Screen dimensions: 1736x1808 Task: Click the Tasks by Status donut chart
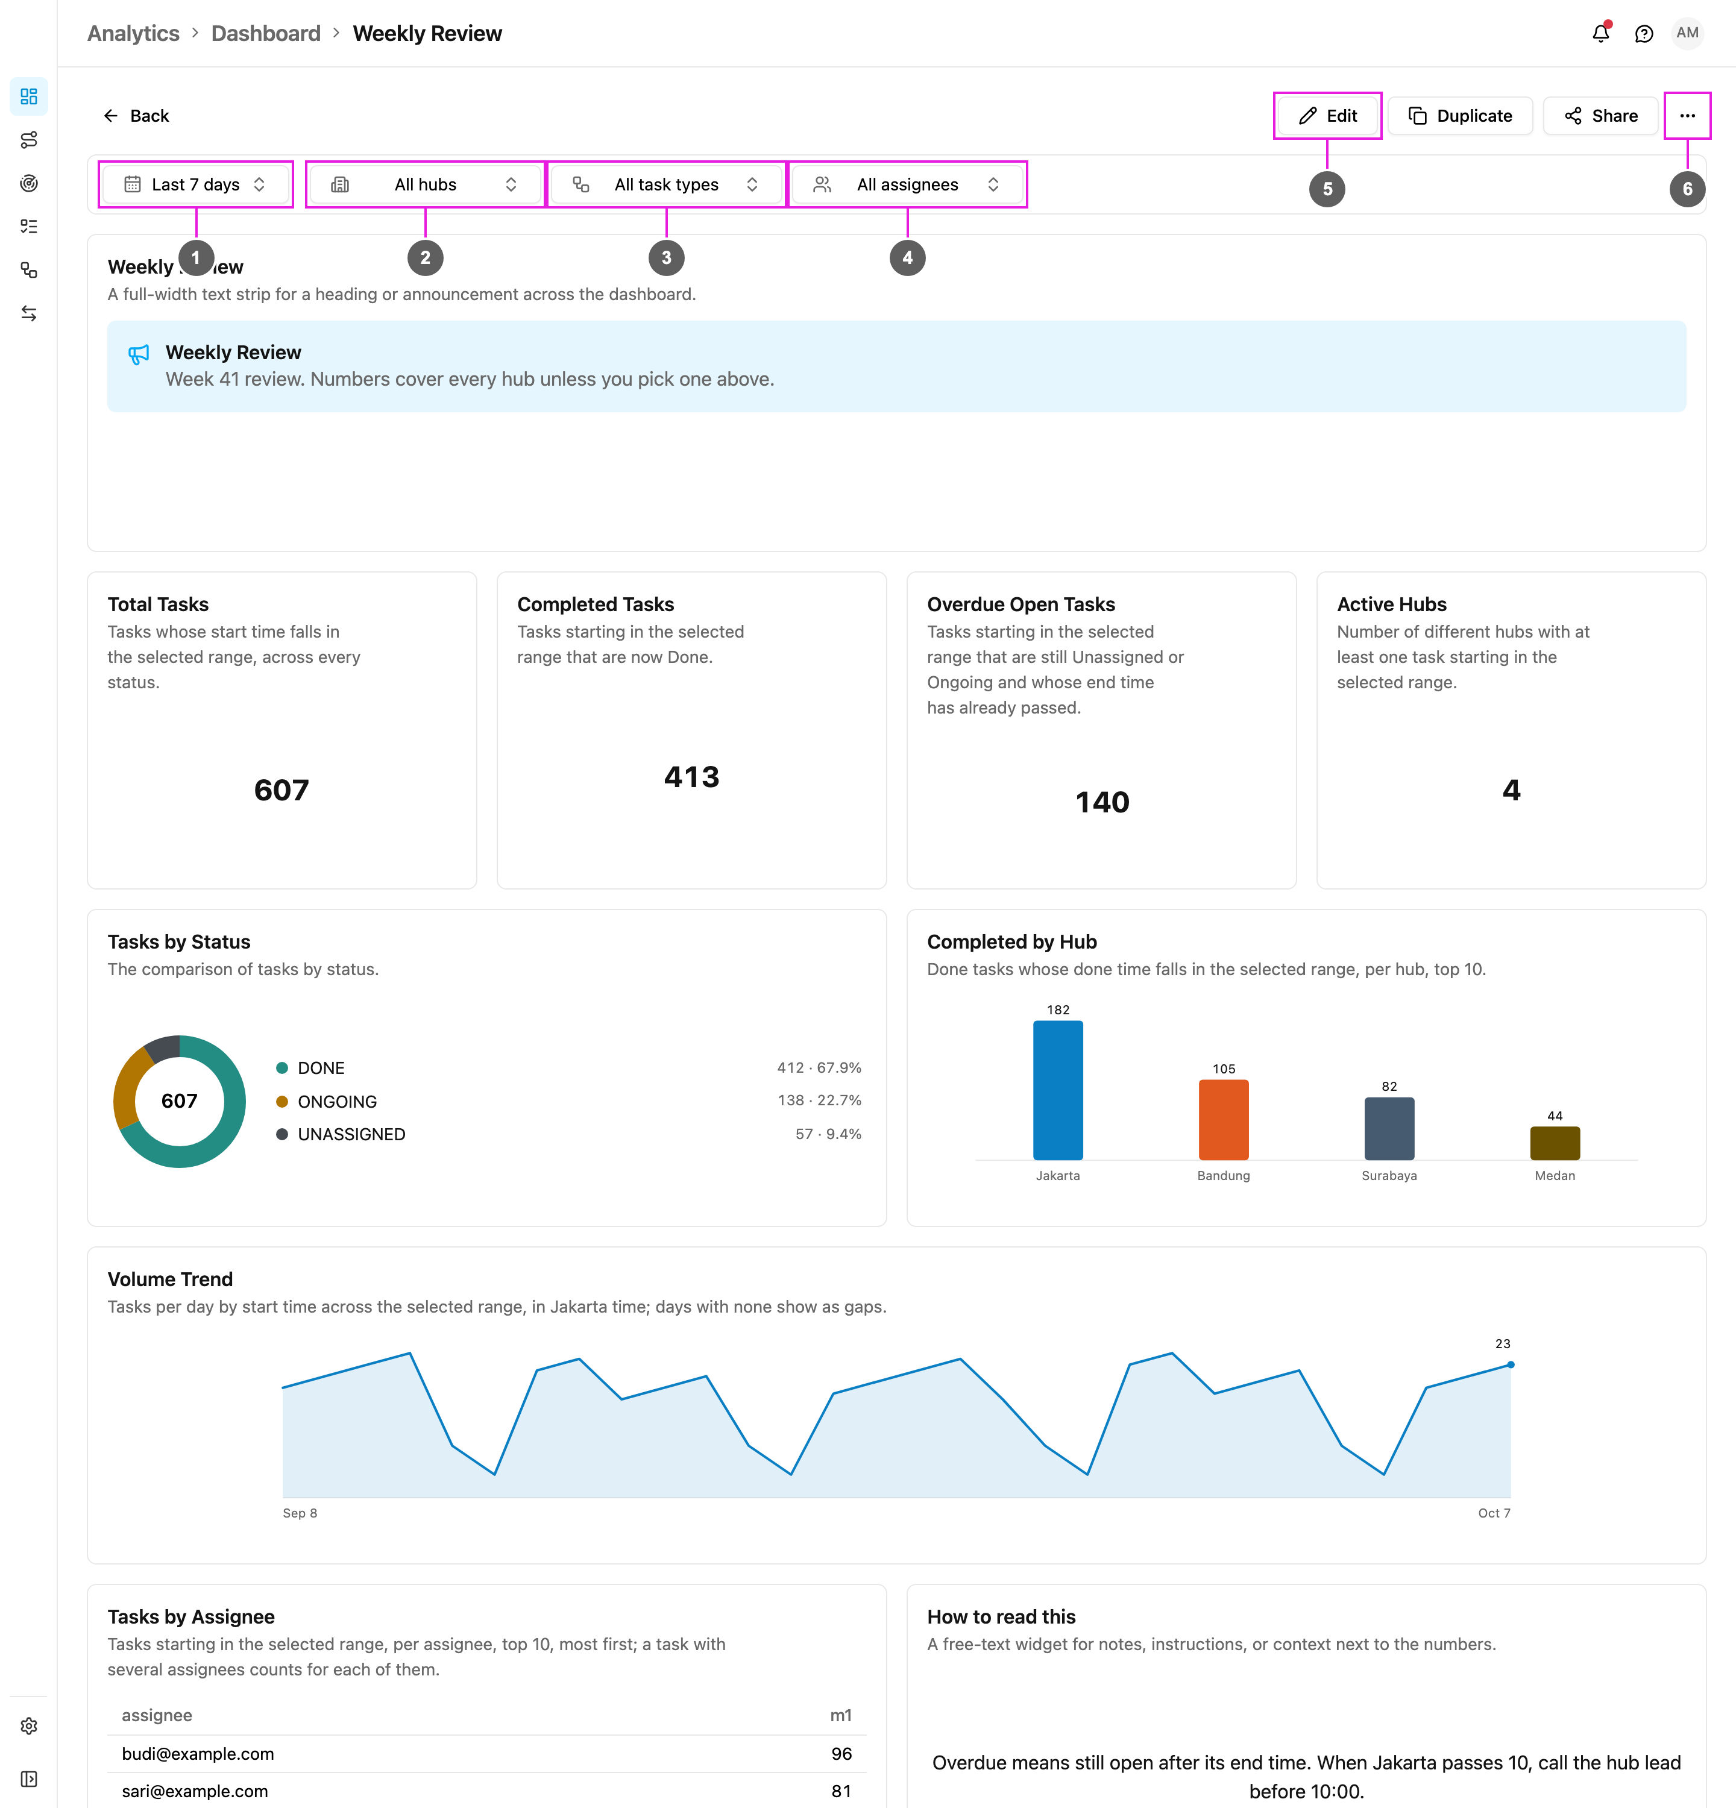(x=180, y=1100)
